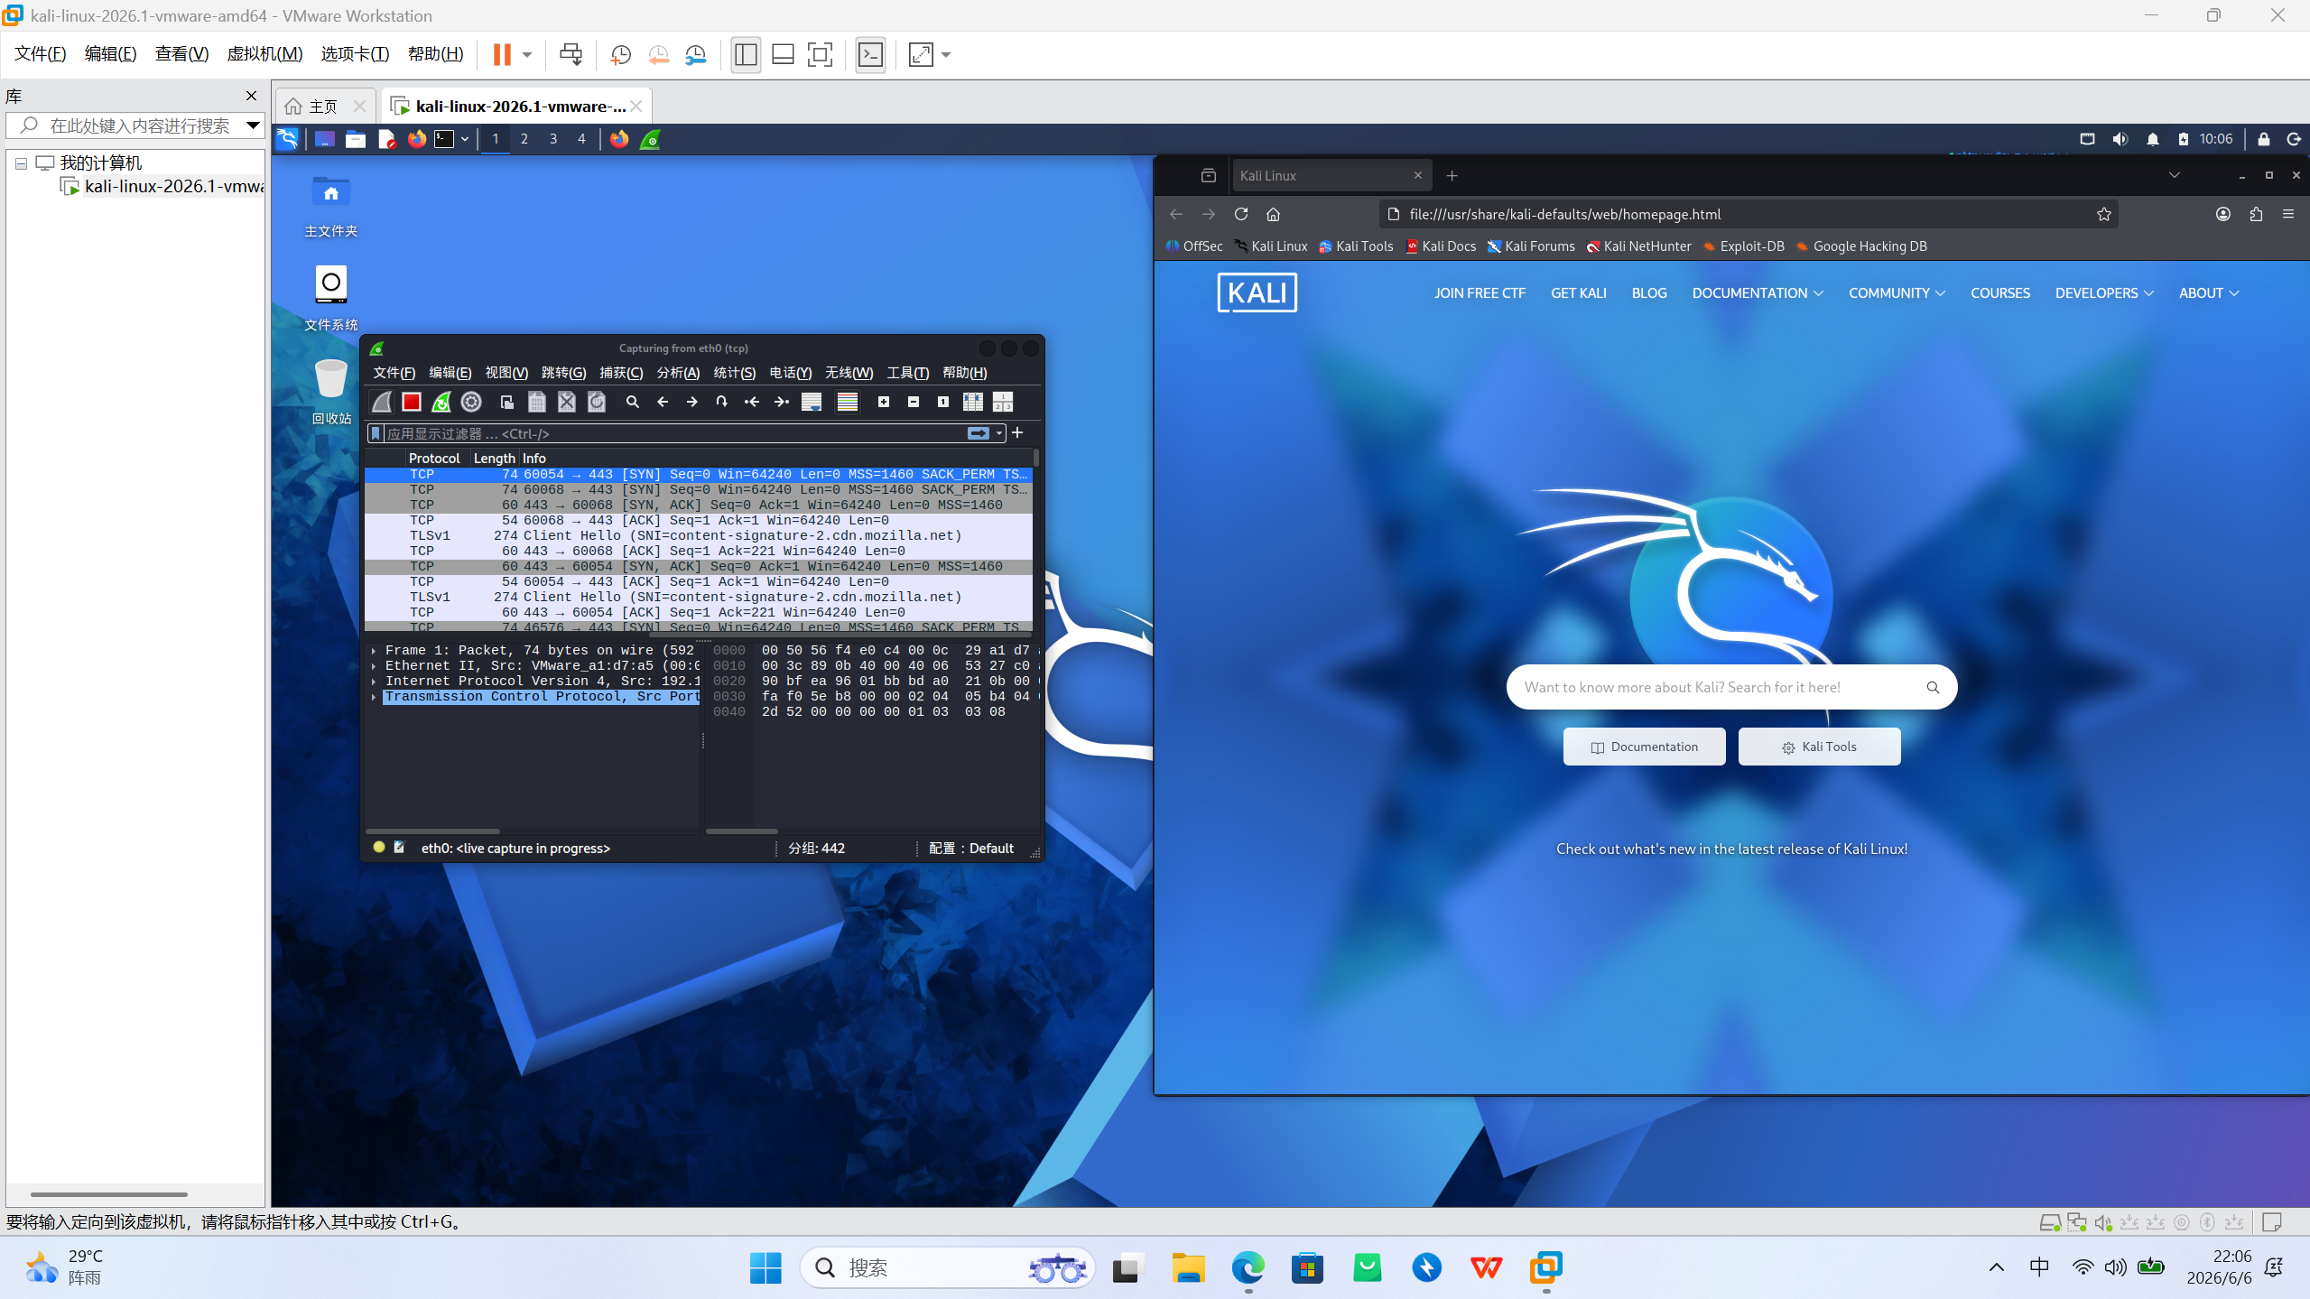
Task: Close the capture file in Wireshark
Action: click(567, 402)
